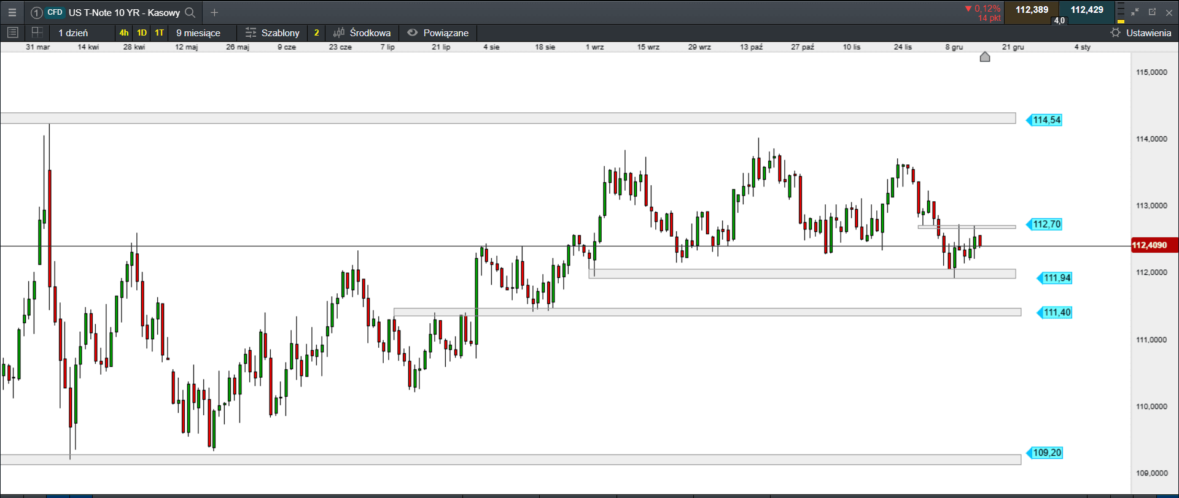
Task: Open the list panel icon in toolbar
Action: click(x=12, y=33)
